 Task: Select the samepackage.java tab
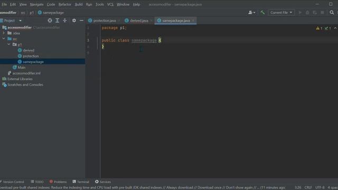tap(176, 21)
